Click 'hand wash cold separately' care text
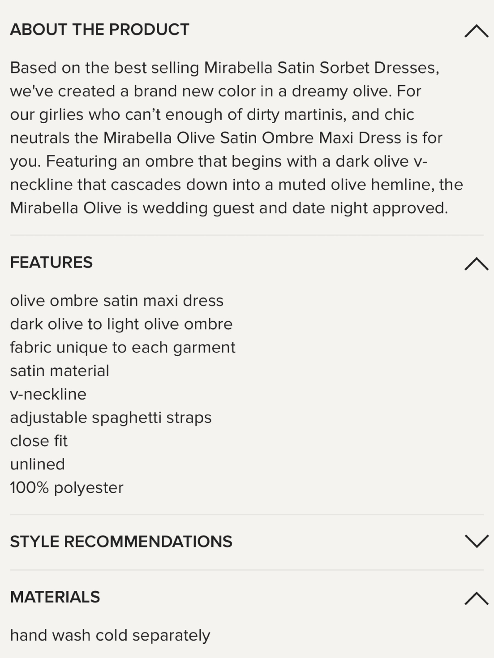 [x=110, y=635]
